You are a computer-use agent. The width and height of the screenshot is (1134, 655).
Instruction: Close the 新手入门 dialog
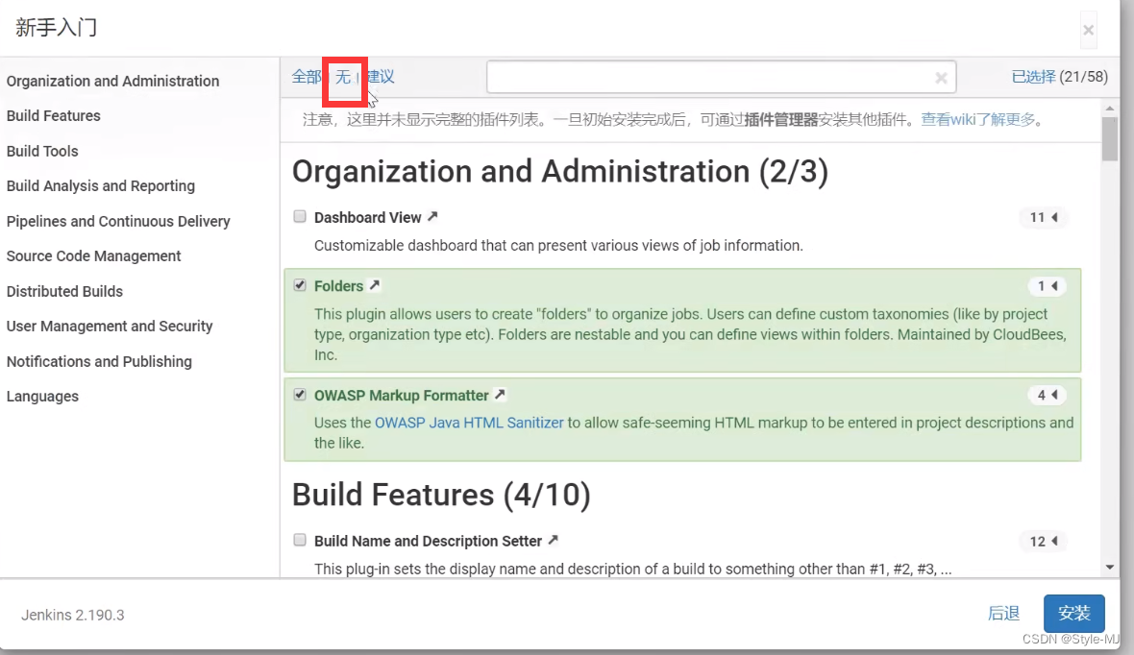click(1089, 31)
